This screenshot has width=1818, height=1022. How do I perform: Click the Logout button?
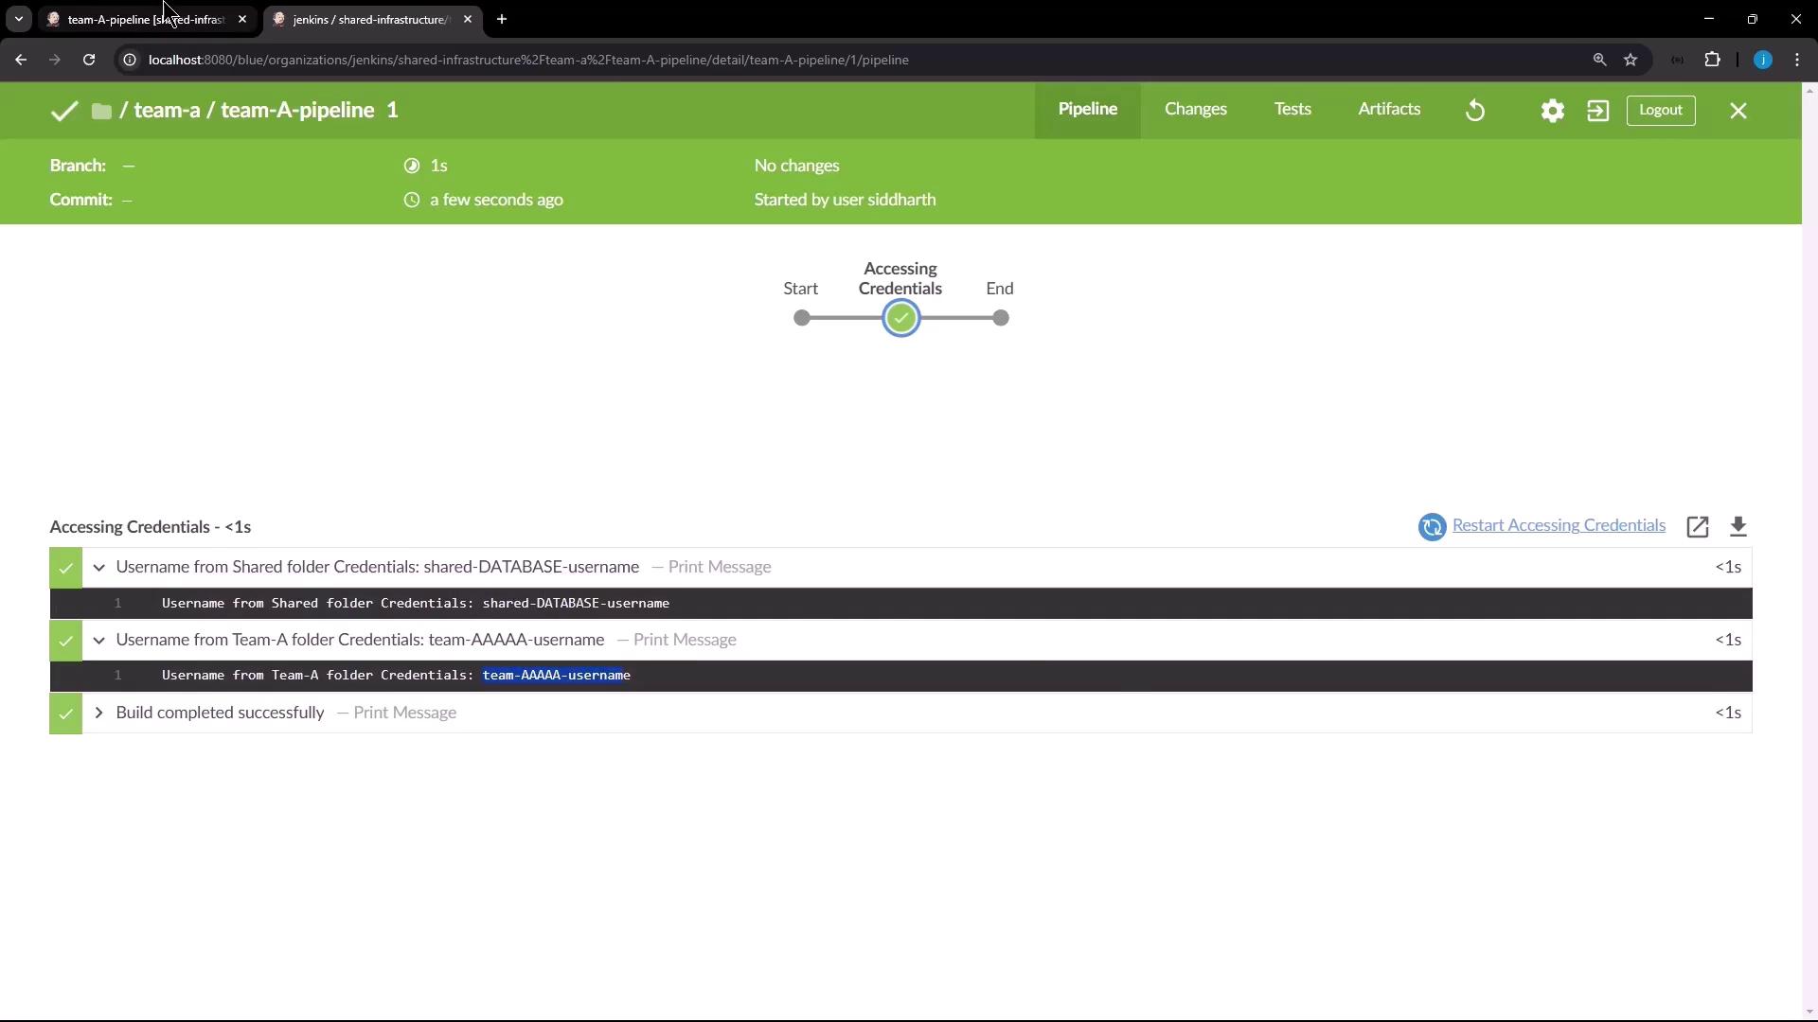(1661, 110)
